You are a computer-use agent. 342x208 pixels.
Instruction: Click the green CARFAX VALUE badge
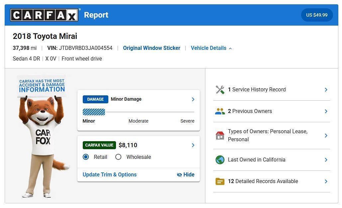click(x=99, y=145)
